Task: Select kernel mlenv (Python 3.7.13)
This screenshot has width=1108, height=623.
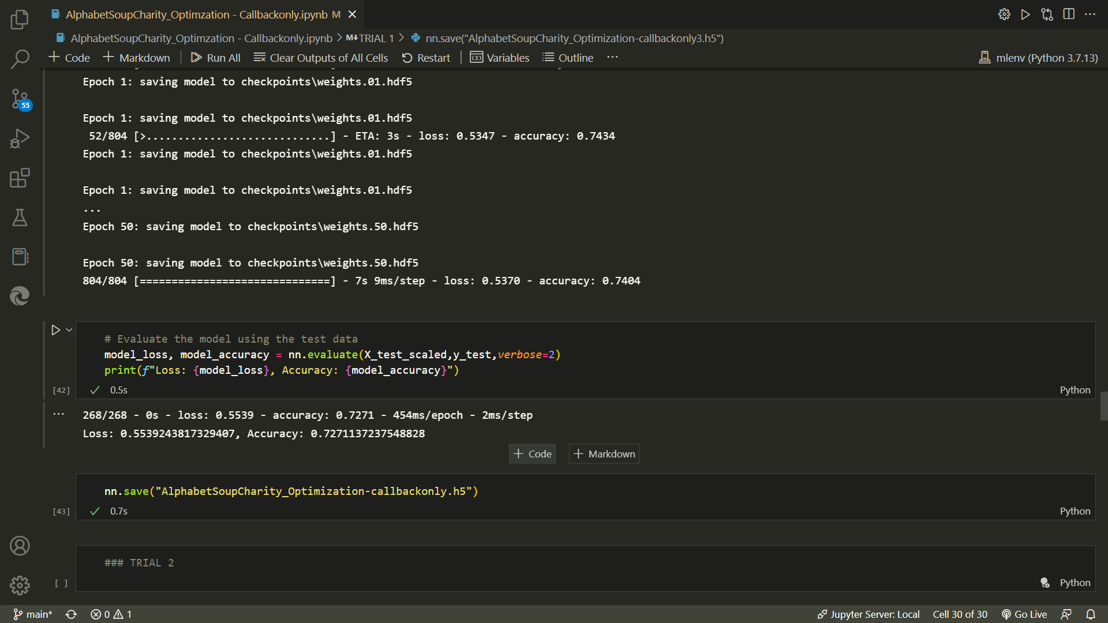Action: [1039, 58]
